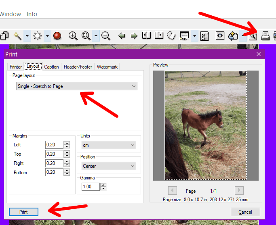
Task: Click the magnifier icon left of the printer icon
Action: click(x=253, y=36)
